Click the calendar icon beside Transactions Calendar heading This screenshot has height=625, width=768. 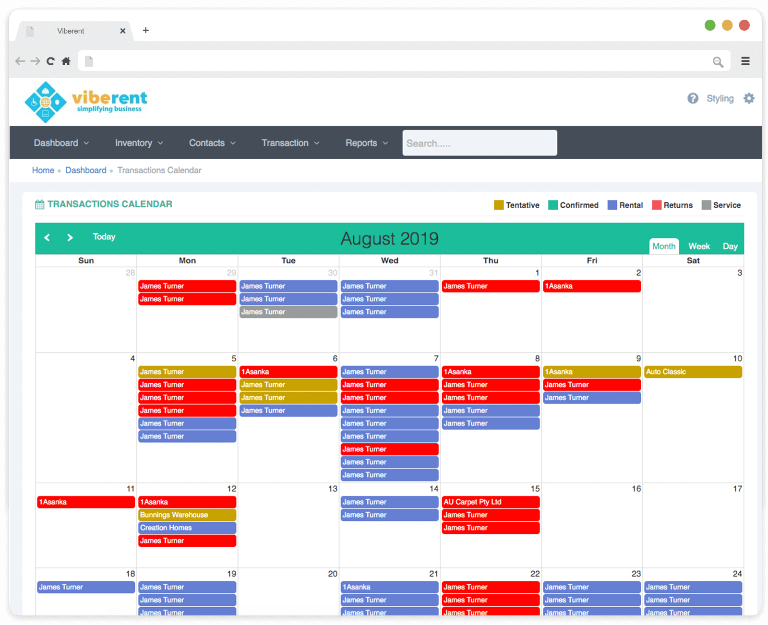39,204
